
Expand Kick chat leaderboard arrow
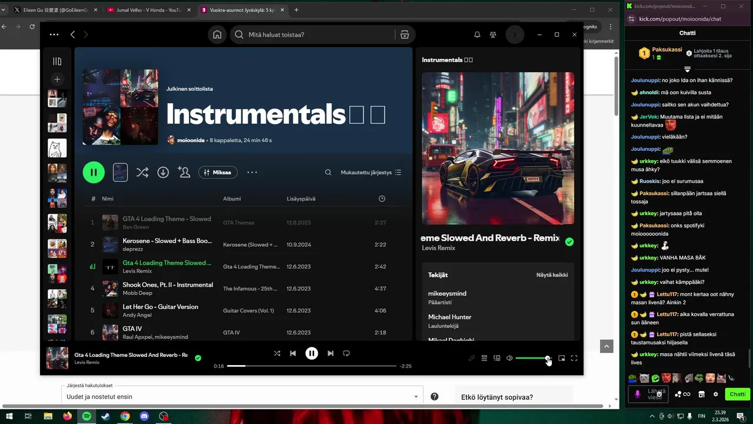point(687,69)
